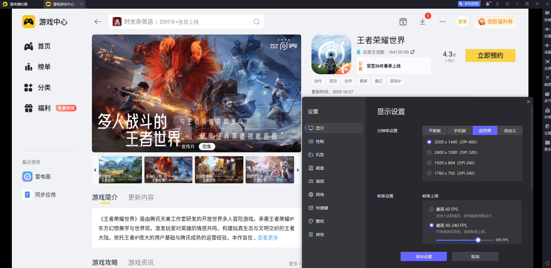Viewport: 551px width, 268px height.
Task: Click the FPS limit slider handle
Action: pyautogui.click(x=478, y=240)
